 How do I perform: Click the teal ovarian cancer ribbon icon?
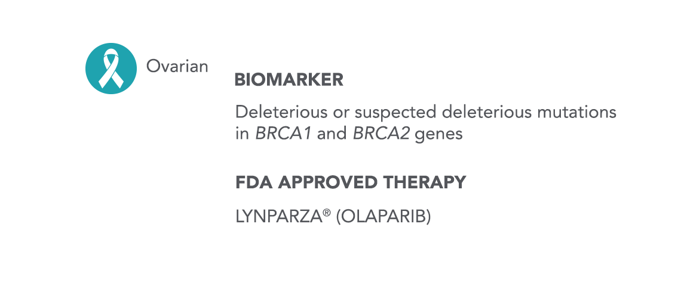111,69
